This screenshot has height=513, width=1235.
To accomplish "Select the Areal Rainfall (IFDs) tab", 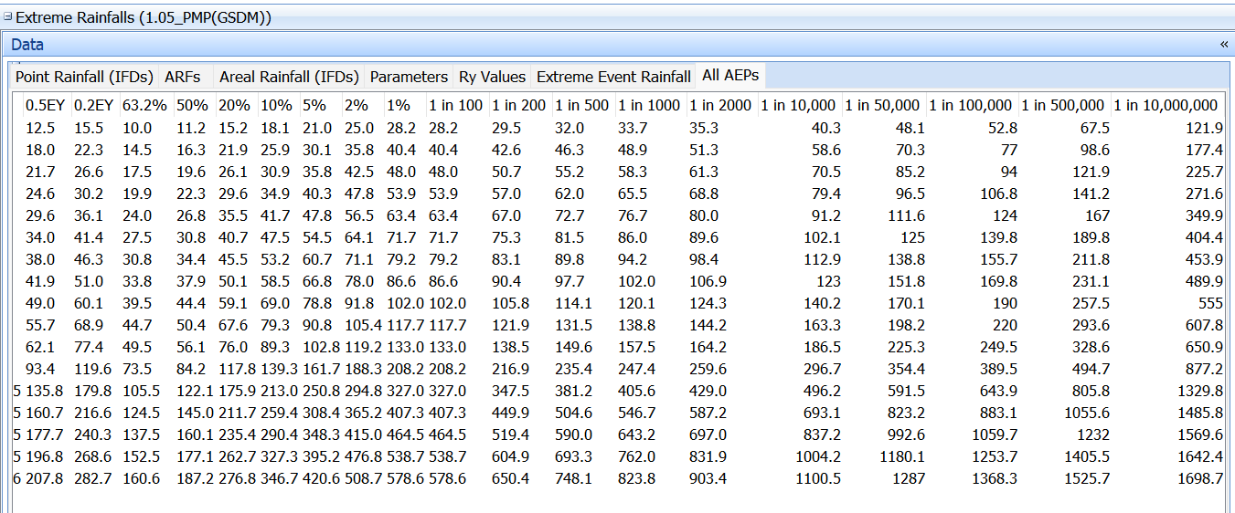I will click(x=289, y=77).
